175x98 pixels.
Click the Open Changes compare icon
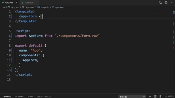(x=161, y=2)
